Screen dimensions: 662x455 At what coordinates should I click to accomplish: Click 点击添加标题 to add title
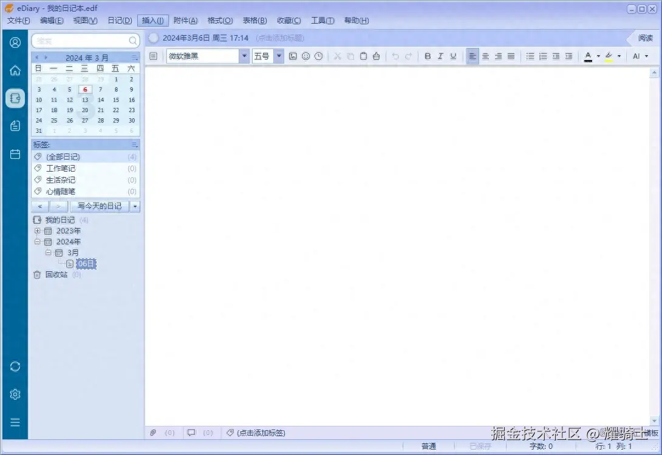pyautogui.click(x=280, y=38)
